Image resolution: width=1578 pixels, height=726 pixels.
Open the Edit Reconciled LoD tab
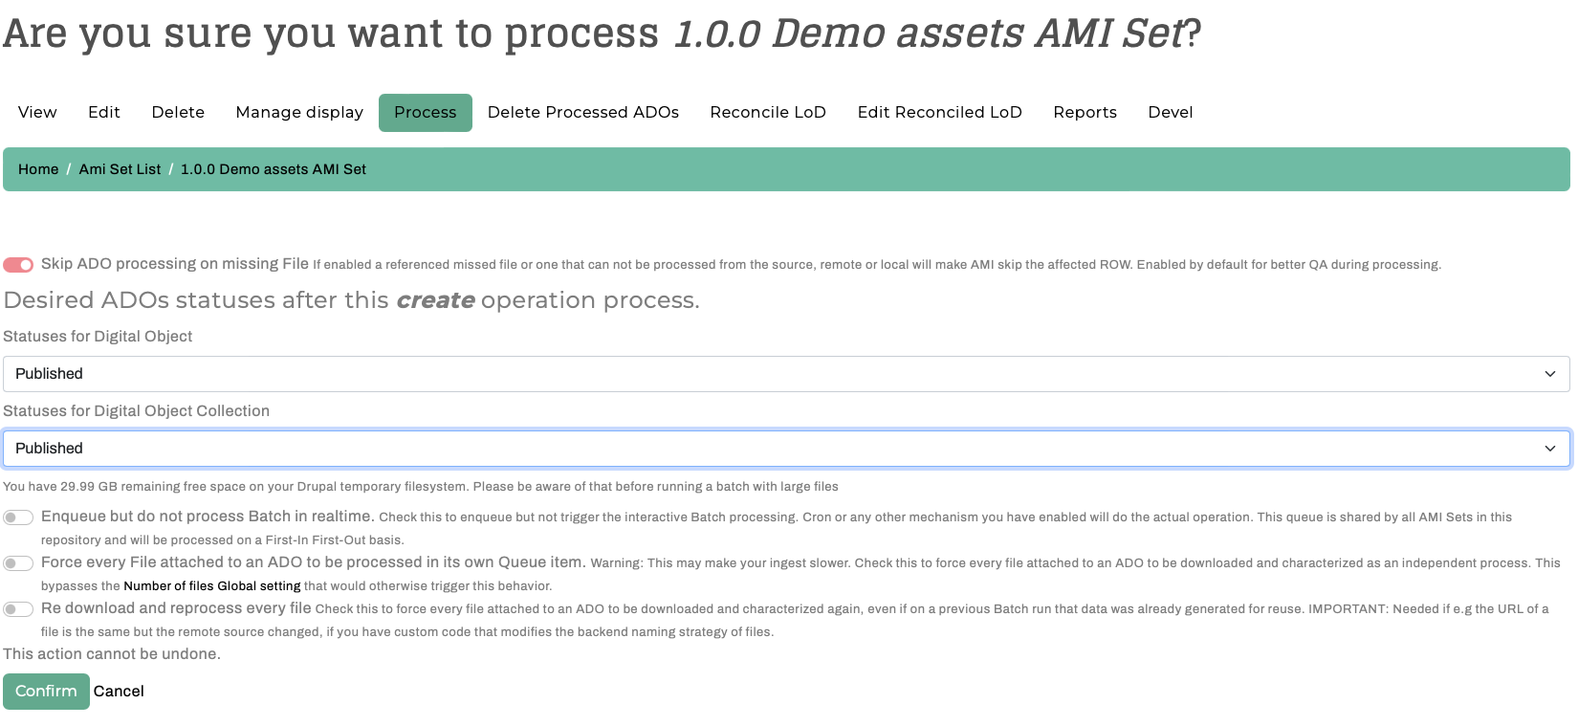tap(940, 113)
